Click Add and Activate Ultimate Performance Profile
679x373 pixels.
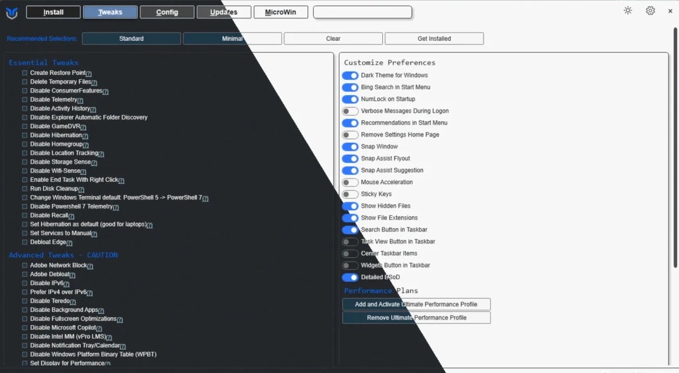coord(416,304)
